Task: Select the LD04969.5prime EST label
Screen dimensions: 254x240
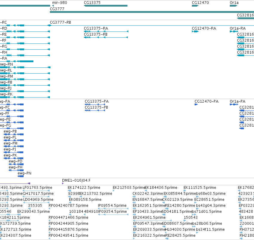Action: pyautogui.click(x=38, y=200)
